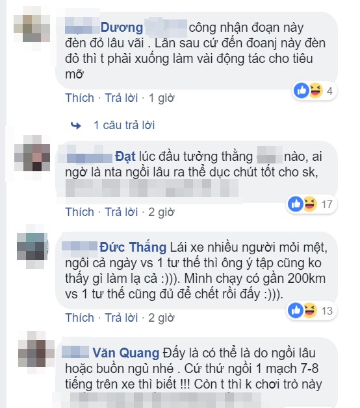Click the haha emoji on Đạt's comment
The width and height of the screenshot is (360, 408).
click(310, 204)
